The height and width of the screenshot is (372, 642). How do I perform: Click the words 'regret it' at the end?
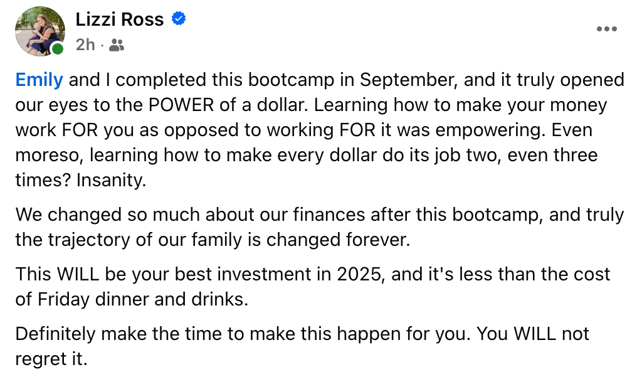tap(51, 359)
